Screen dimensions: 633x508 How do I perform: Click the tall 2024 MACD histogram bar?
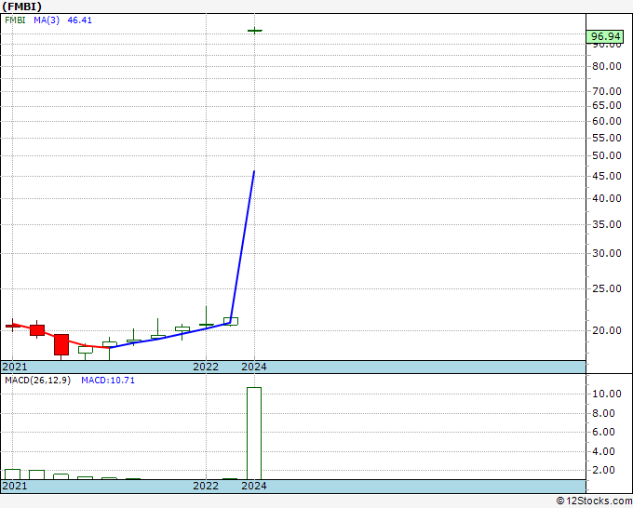tap(254, 434)
